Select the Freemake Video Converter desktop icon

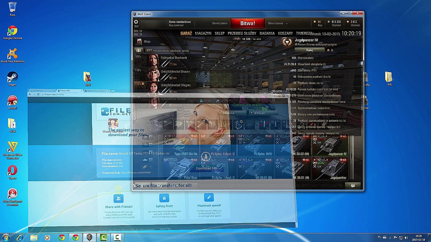pos(12,151)
